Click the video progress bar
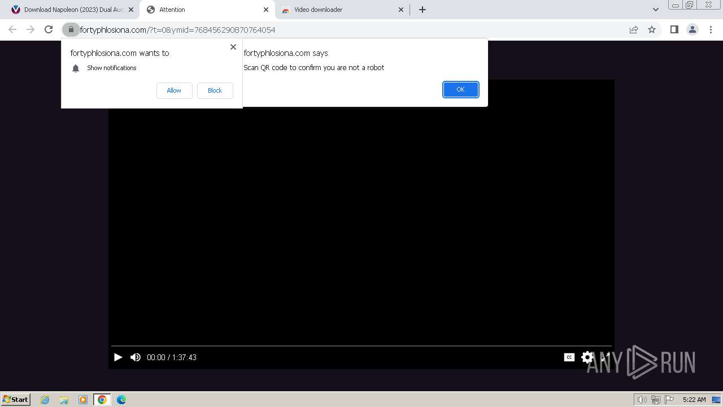 click(x=361, y=345)
